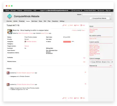Click the Christian Sanders assignee link
This screenshot has height=106, width=117.
tap(31, 41)
